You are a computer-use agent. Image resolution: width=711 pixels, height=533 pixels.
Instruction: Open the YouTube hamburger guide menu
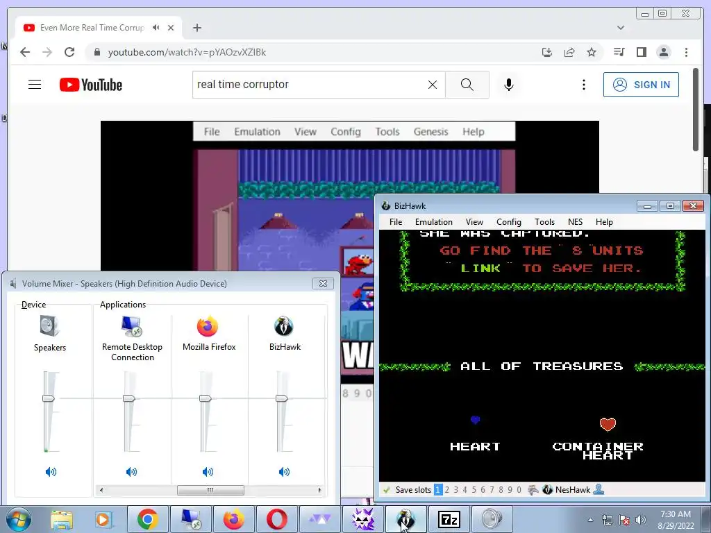[35, 84]
